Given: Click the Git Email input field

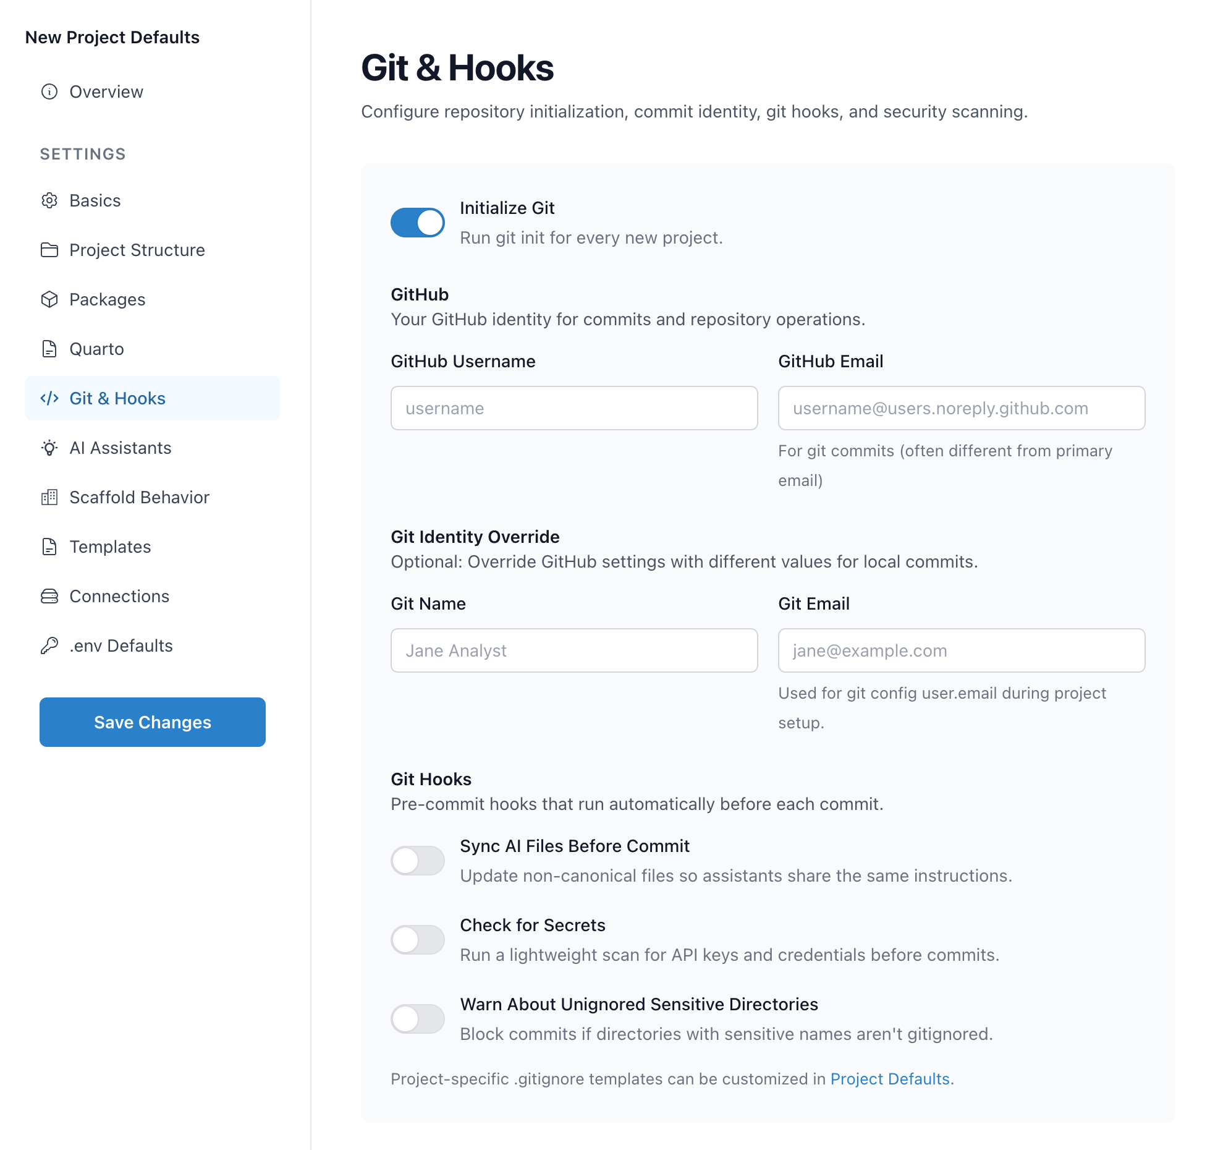Looking at the screenshot, I should click(961, 650).
